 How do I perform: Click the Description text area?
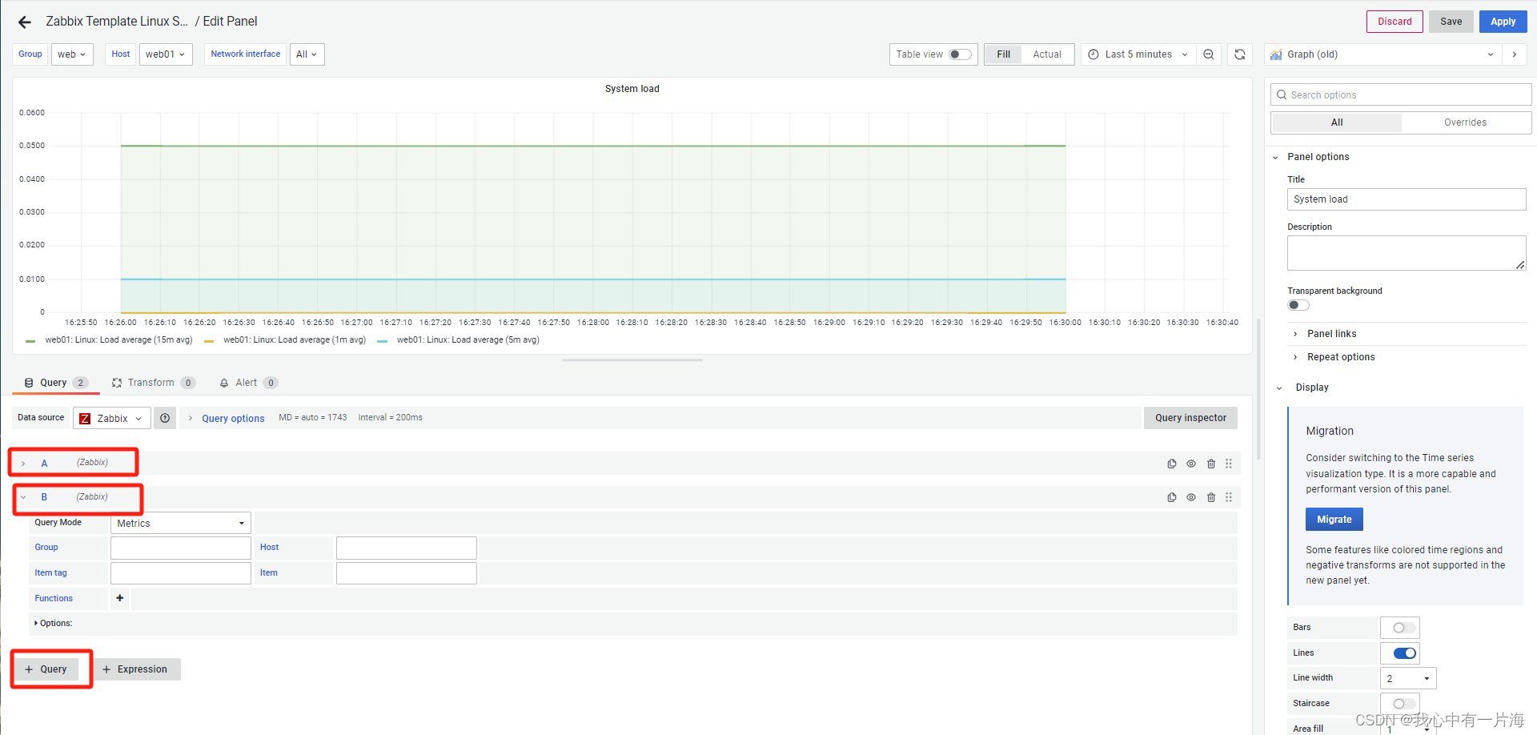coord(1407,253)
